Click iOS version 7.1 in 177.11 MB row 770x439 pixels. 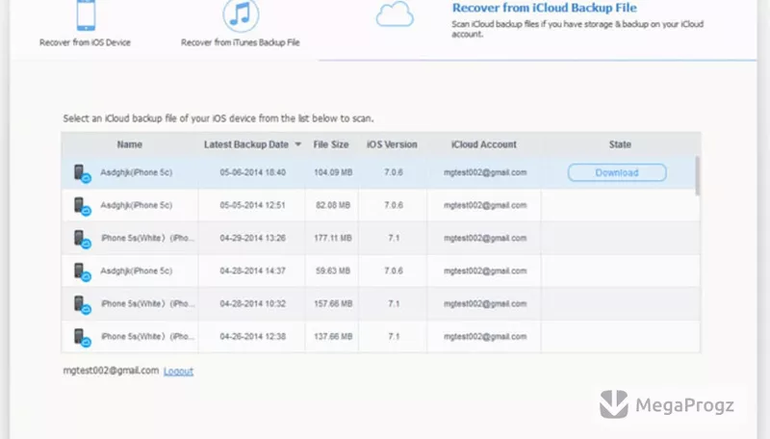[394, 238]
